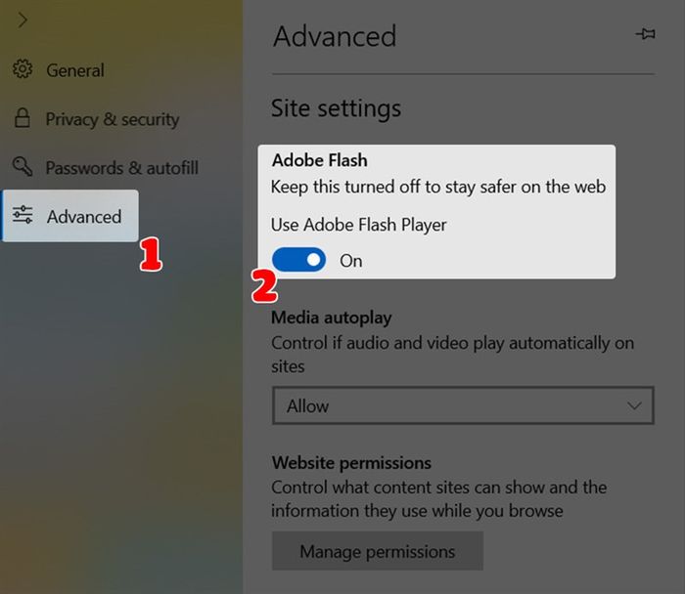The height and width of the screenshot is (594, 685).
Task: Pin the settings pane with pin icon
Action: click(x=645, y=33)
